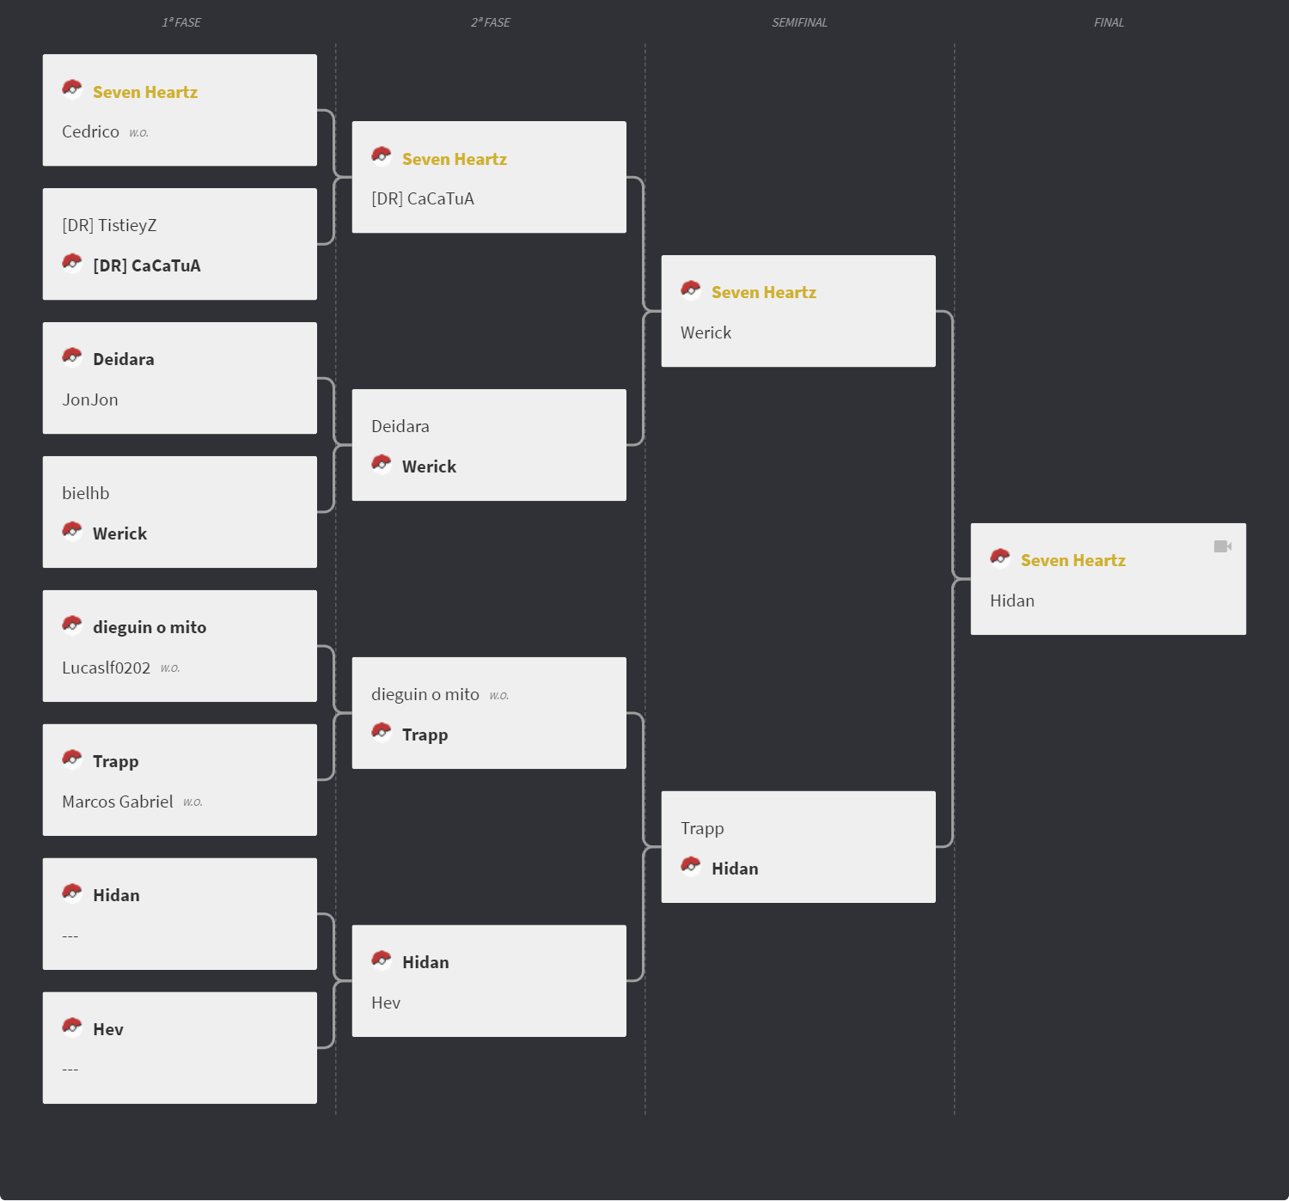
Task: Click bielhb player name
Action: [86, 493]
